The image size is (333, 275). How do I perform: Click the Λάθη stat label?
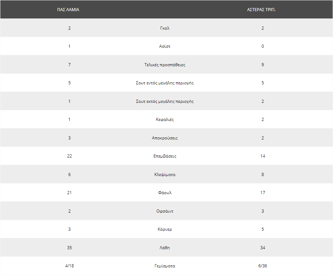pos(165,247)
